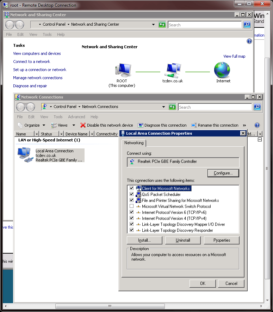Click Cancel in Local Area Connection Properties
This screenshot has height=312, width=273.
coord(231,284)
